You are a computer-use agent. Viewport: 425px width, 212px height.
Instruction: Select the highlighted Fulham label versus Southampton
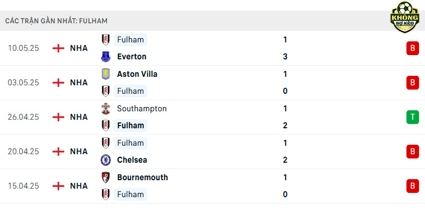[x=130, y=126]
